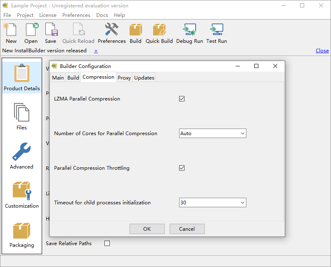Follow the new version released arrow link
Image resolution: width=331 pixels, height=267 pixels.
coord(96,51)
